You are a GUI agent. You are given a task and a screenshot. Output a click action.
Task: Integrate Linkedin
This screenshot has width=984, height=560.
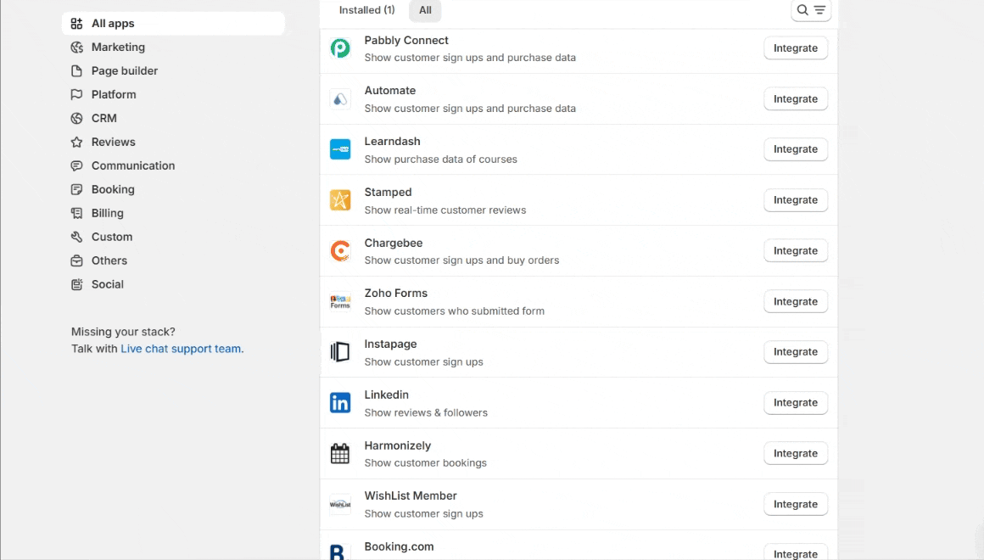point(795,403)
